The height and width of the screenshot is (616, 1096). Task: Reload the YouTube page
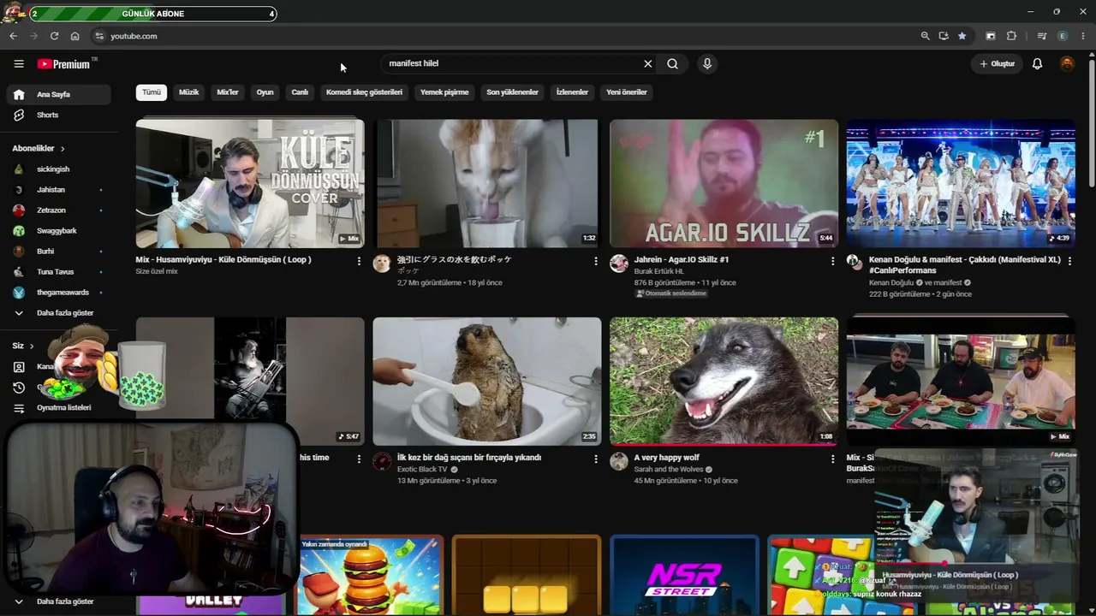[54, 36]
